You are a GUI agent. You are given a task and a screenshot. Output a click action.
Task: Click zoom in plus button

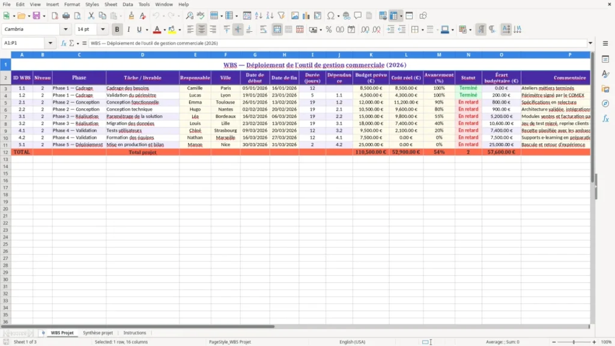click(594, 342)
